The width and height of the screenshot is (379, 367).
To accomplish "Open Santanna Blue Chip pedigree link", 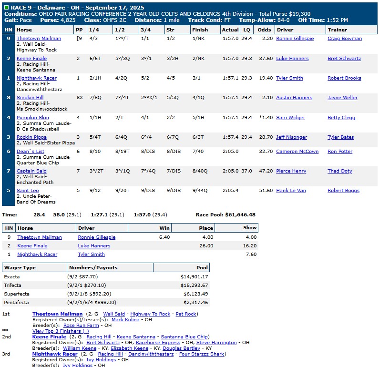I will [184, 337].
